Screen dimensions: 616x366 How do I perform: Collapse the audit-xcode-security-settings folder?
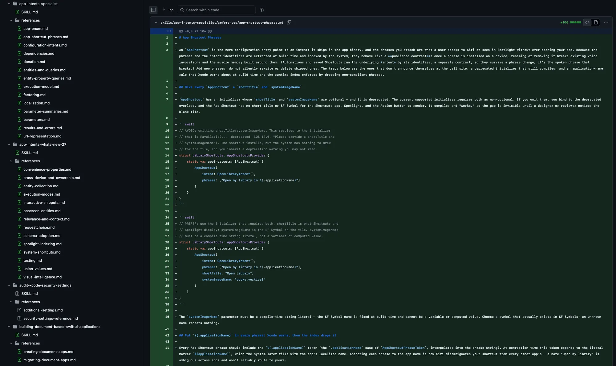click(x=9, y=285)
